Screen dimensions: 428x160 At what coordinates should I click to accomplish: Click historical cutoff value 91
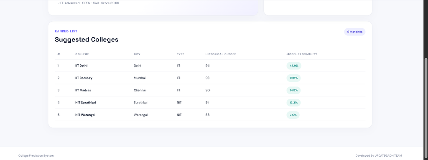click(x=207, y=103)
